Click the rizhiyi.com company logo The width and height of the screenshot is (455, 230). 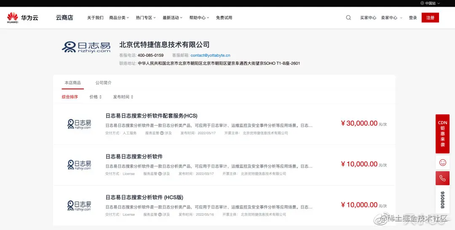pos(86,47)
